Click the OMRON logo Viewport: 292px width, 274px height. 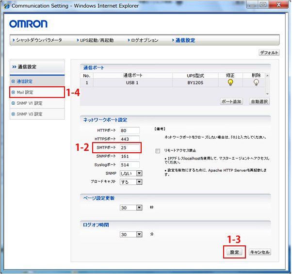pyautogui.click(x=28, y=24)
